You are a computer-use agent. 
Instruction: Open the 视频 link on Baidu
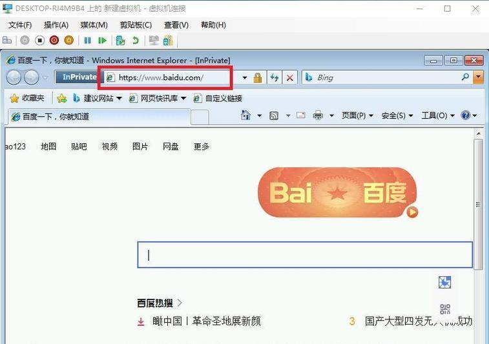tap(110, 146)
